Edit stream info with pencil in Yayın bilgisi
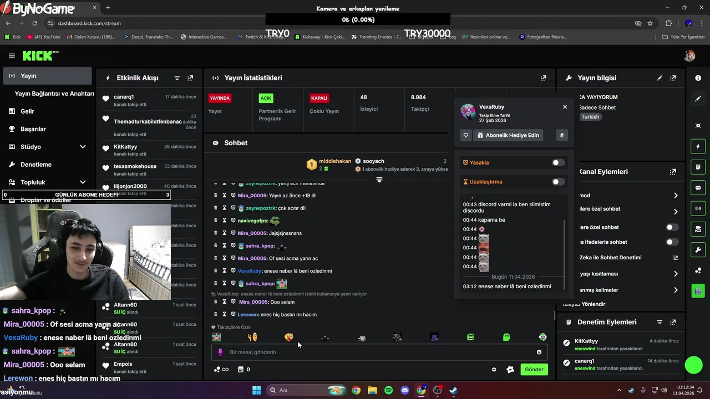 point(660,78)
